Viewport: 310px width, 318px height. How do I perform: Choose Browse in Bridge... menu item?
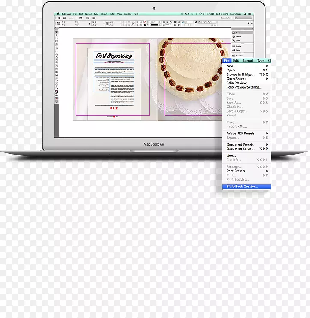[247, 74]
